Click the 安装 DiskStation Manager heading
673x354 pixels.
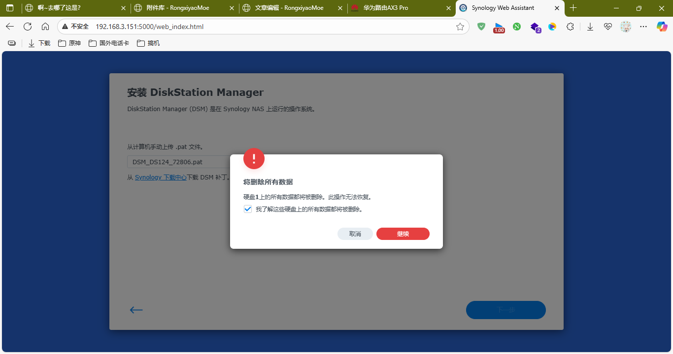pos(195,92)
